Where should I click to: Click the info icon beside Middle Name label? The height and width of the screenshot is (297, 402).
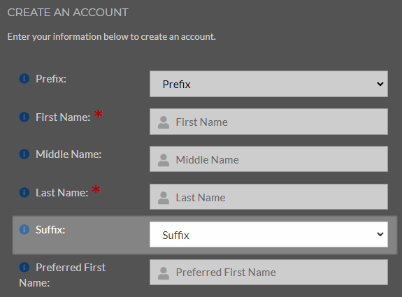(x=24, y=154)
